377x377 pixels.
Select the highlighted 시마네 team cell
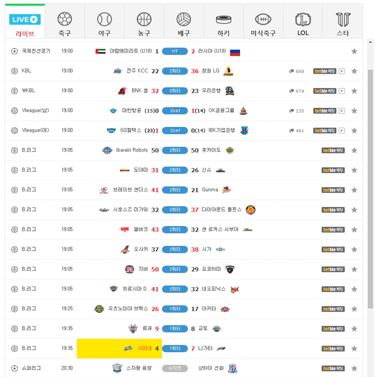click(119, 349)
